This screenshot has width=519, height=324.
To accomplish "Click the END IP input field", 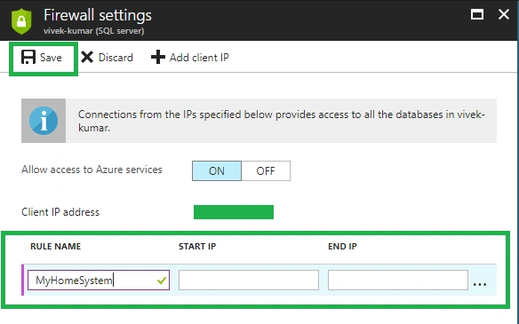I will pos(398,281).
